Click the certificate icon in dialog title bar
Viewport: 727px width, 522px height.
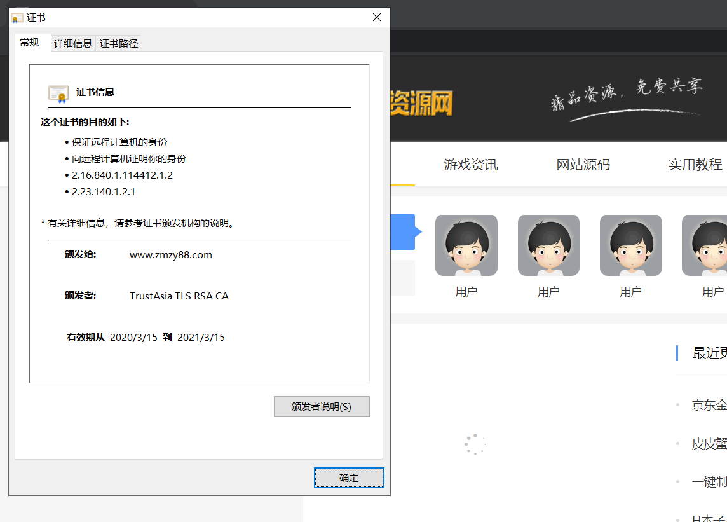(17, 17)
